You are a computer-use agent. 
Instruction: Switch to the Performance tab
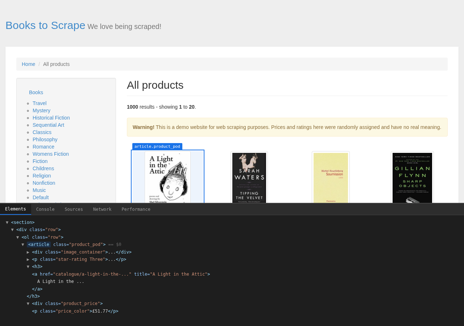(136, 209)
